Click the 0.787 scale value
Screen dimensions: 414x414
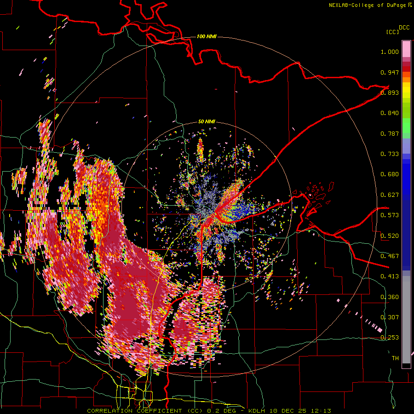click(390, 133)
